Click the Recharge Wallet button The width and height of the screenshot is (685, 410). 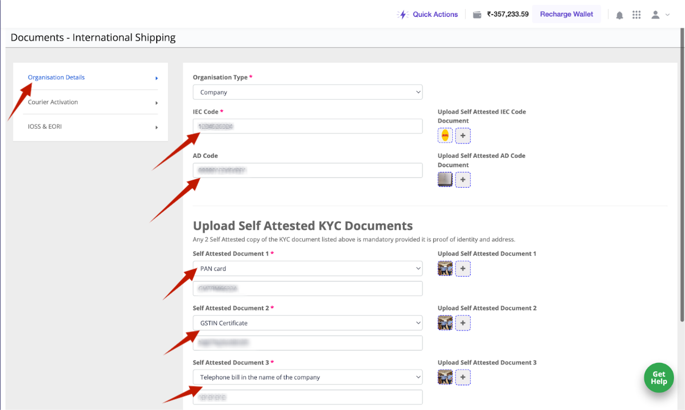[x=566, y=15]
